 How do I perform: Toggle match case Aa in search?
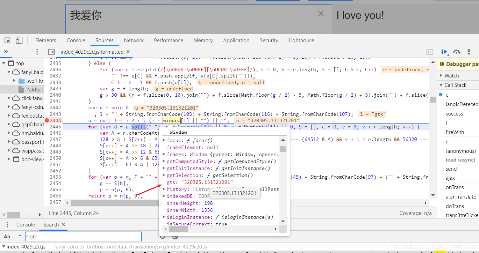pyautogui.click(x=7, y=237)
